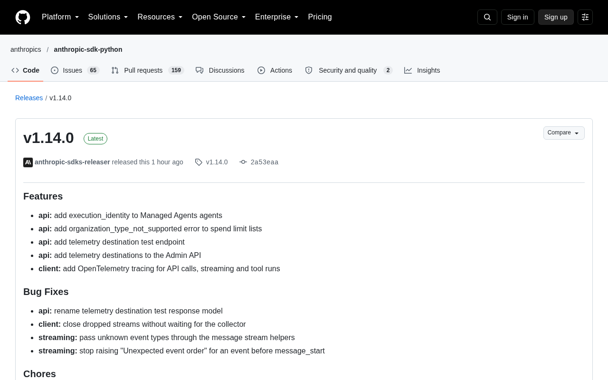The image size is (608, 380).
Task: Click the Features heading
Action: pos(43,196)
